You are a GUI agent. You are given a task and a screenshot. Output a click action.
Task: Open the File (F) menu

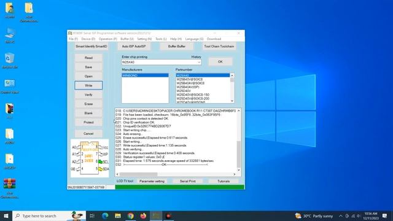(x=73, y=39)
